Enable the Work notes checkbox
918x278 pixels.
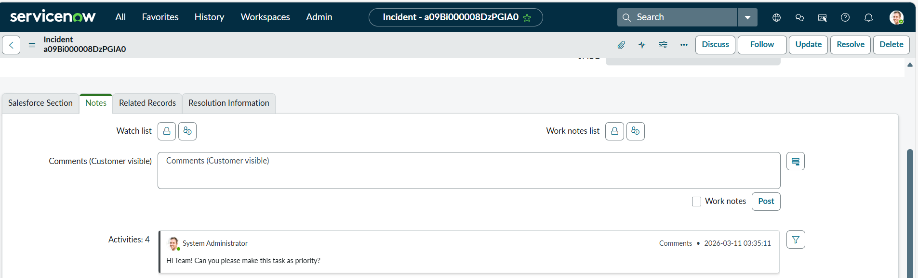pyautogui.click(x=696, y=202)
